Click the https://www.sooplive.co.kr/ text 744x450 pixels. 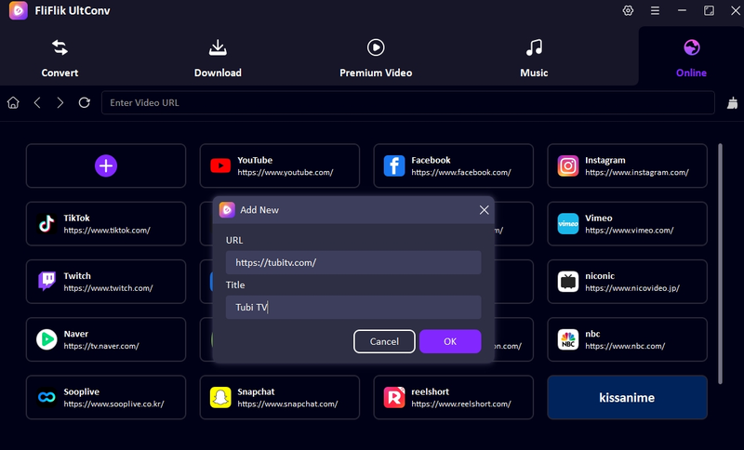tap(113, 404)
